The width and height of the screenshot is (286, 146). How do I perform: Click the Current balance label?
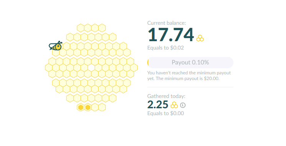pyautogui.click(x=166, y=23)
